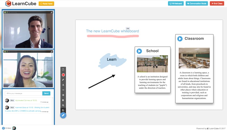The width and height of the screenshot is (227, 130).
Task: Select the magnifier zoom tool
Action: click(63, 105)
